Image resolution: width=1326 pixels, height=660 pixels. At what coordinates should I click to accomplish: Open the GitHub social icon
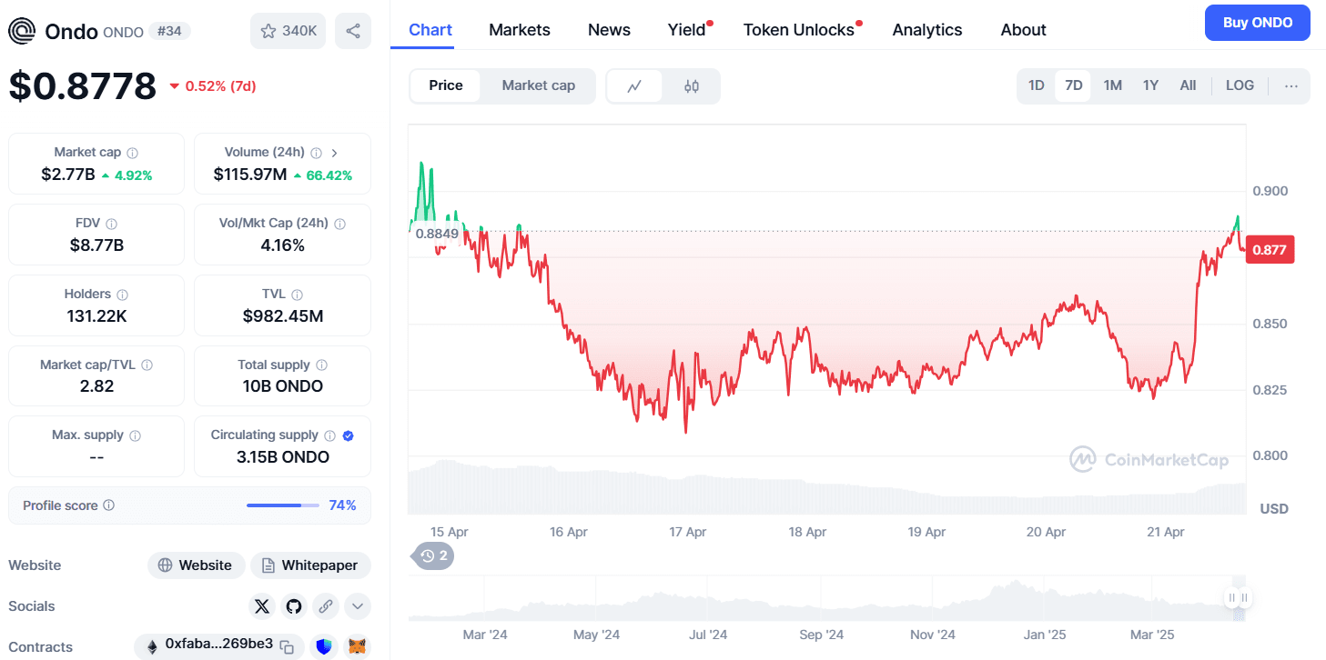pos(293,605)
